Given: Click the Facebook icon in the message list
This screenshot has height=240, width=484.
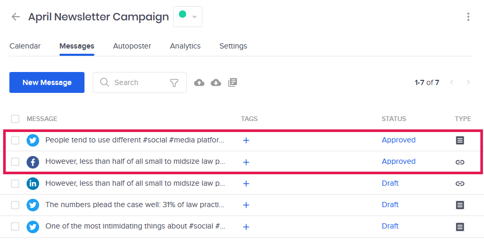Looking at the screenshot, I should coord(33,162).
